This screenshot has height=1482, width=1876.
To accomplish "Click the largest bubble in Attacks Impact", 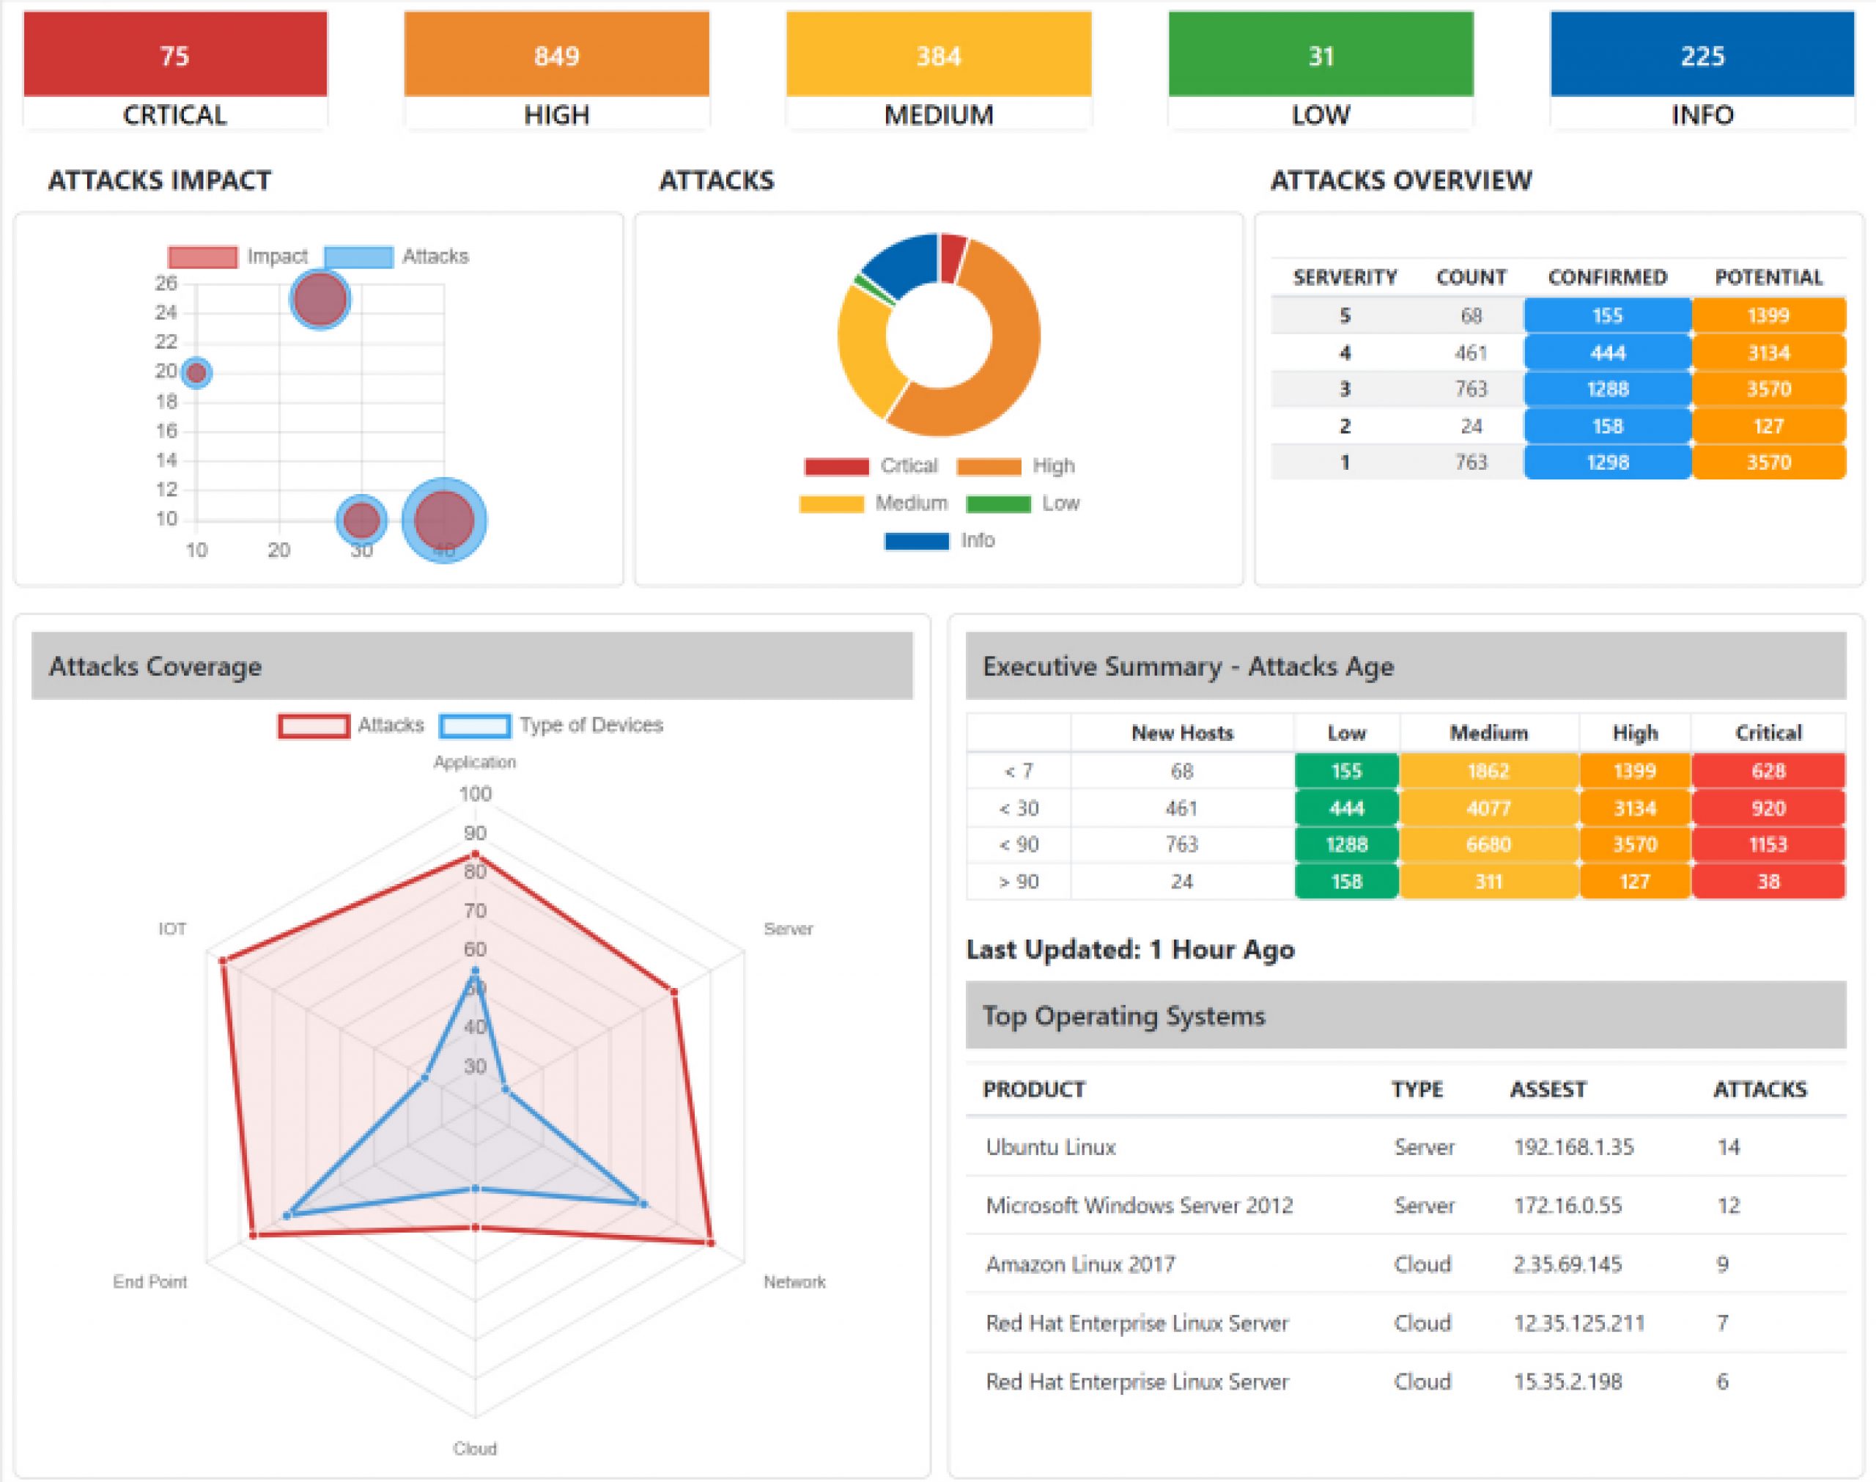I will [444, 520].
